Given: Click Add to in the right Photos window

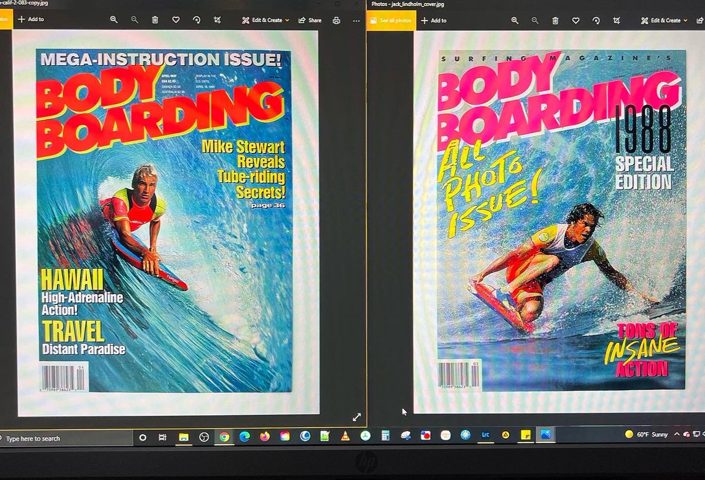Looking at the screenshot, I should 434,20.
